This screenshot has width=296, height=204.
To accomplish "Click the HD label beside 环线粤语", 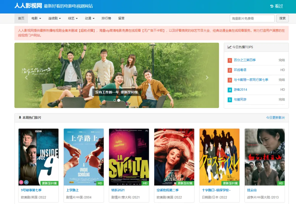I will coord(283,70).
